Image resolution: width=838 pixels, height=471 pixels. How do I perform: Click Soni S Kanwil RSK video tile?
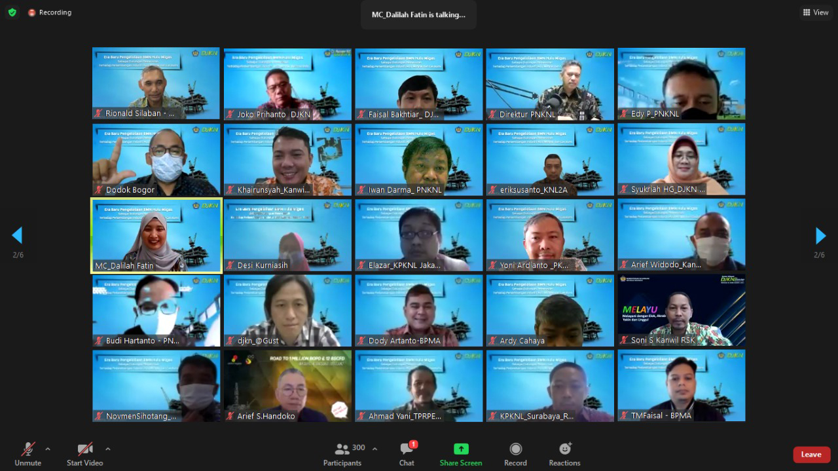pos(681,311)
